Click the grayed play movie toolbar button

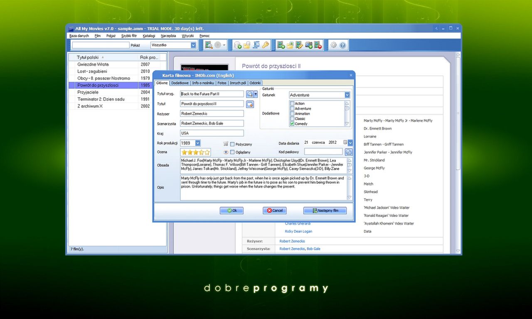[x=217, y=45]
